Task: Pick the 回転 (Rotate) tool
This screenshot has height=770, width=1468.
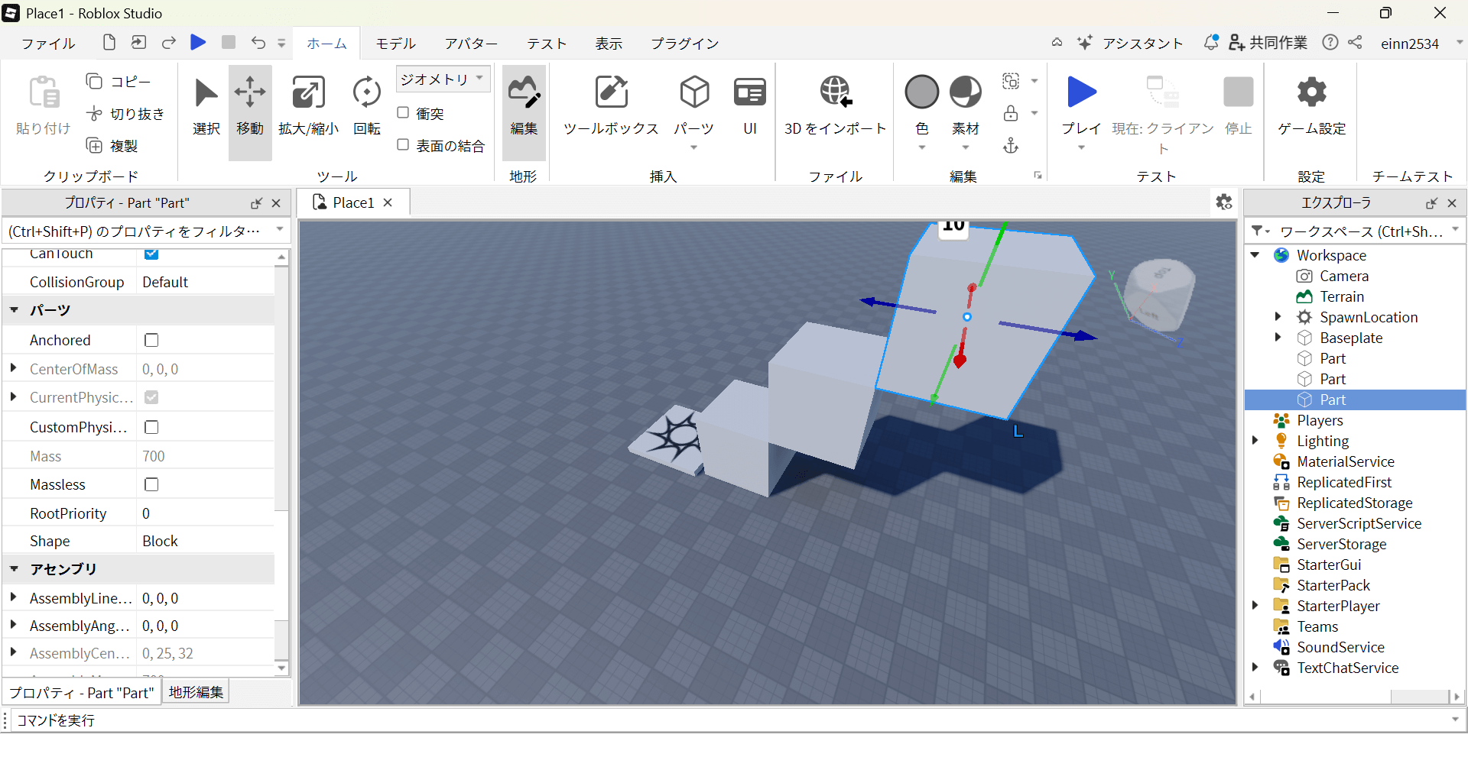Action: point(367,107)
